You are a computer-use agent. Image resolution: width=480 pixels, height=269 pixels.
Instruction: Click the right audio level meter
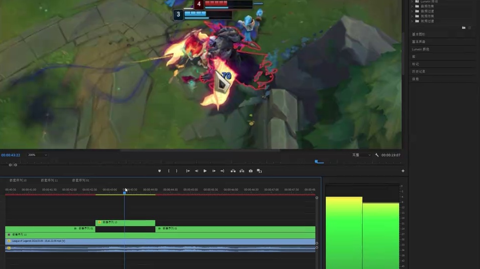pos(381,236)
